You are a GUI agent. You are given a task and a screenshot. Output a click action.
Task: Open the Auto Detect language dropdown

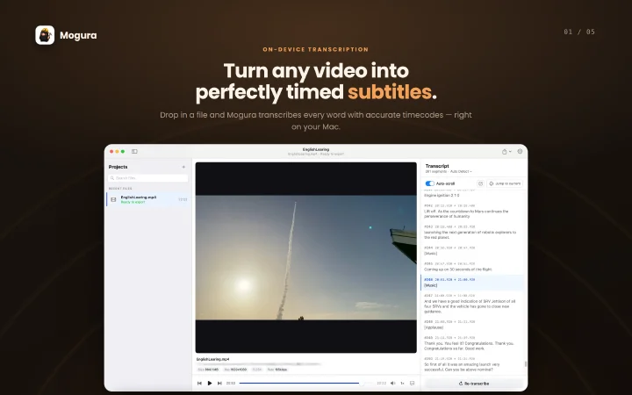click(x=461, y=172)
